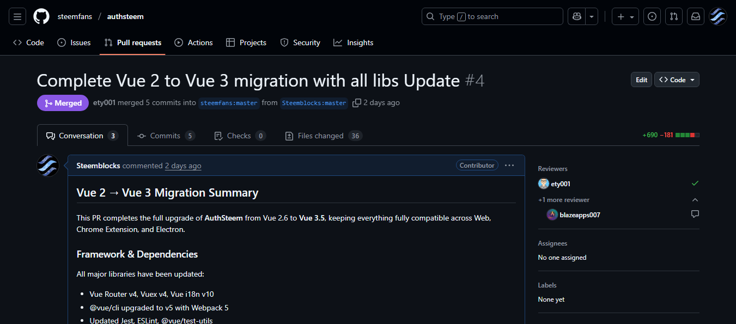Click the +690 additions count

pos(650,135)
